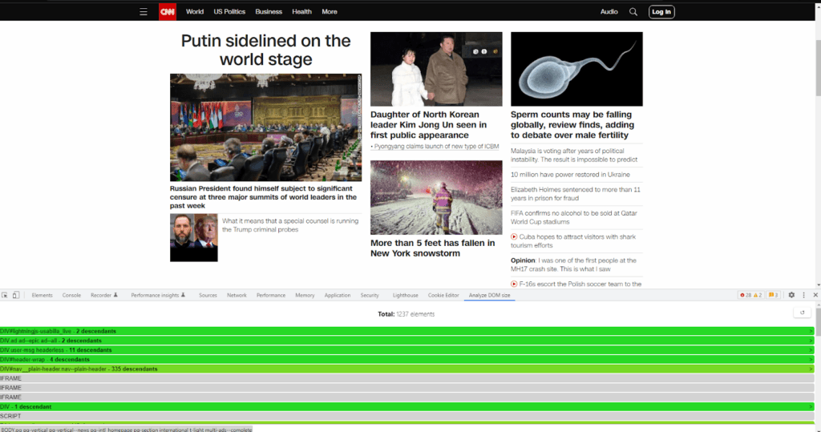Expand DIV#header-wrap row
Screen dimensions: 821x432
tap(406, 359)
